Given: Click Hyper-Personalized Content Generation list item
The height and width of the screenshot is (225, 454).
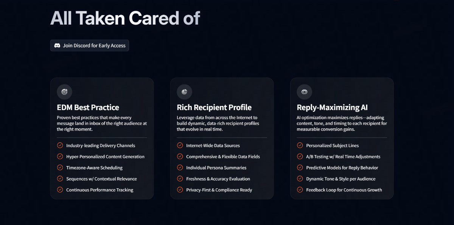Looking at the screenshot, I should click(x=105, y=157).
